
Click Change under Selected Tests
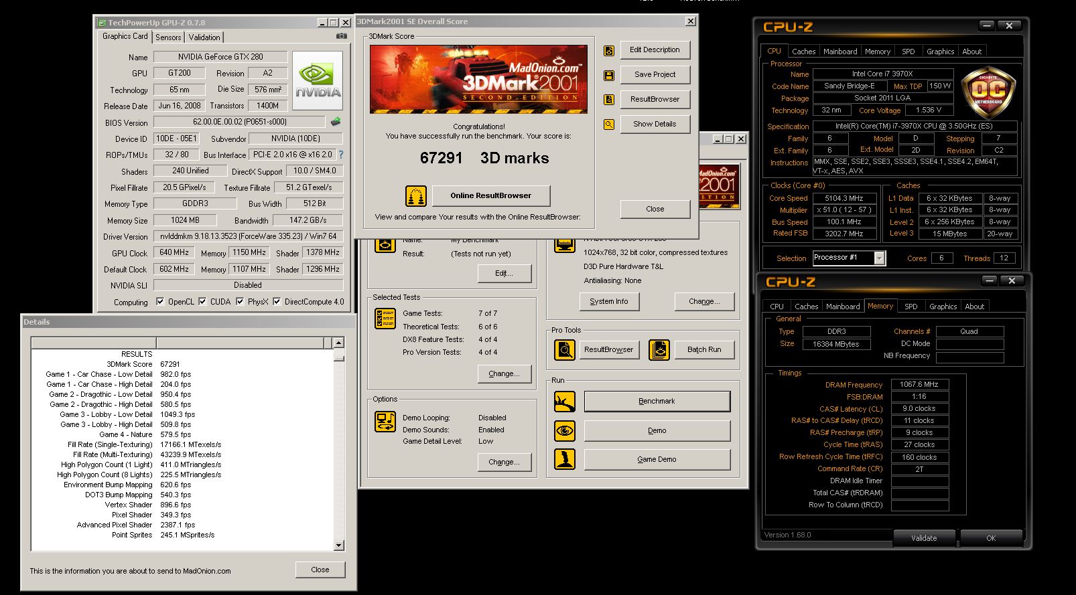click(504, 373)
